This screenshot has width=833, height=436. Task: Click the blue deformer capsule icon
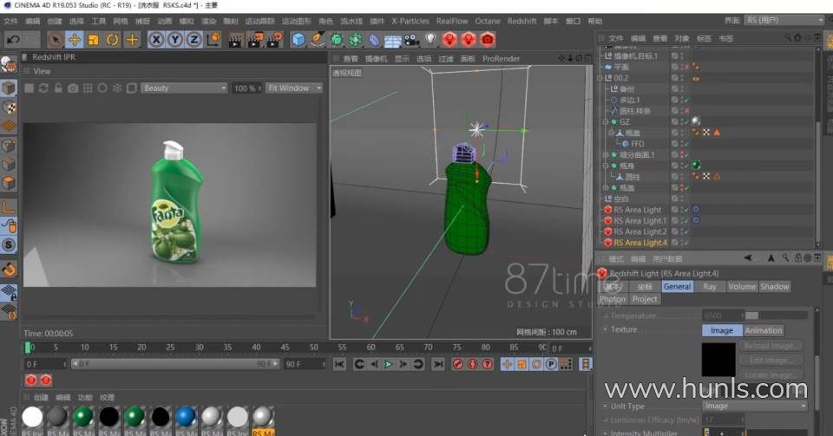(374, 41)
